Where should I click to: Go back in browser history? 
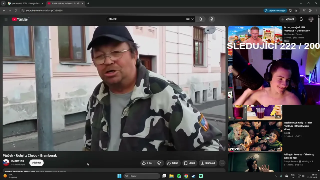tap(4, 10)
